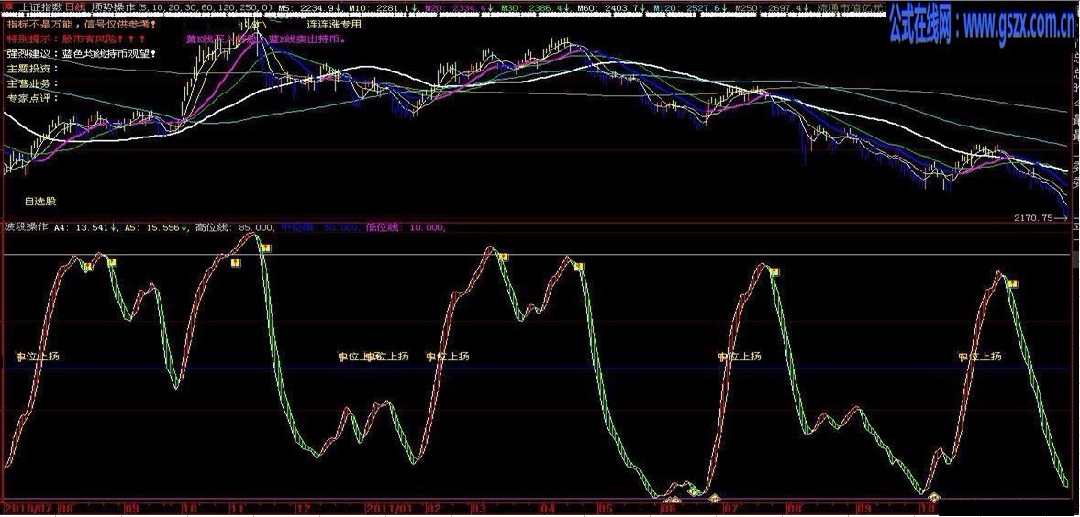Click the 波段操作 sub-chart indicator label
The height and width of the screenshot is (517, 1080).
pyautogui.click(x=26, y=226)
